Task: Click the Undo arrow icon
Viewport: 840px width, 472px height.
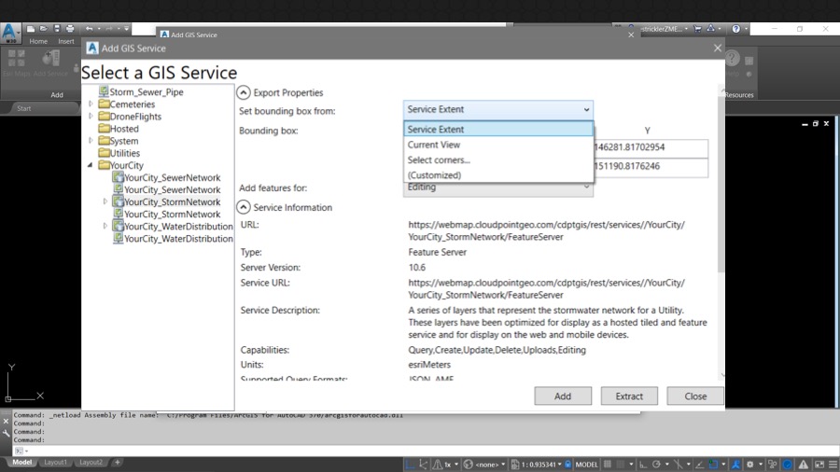Action: point(90,28)
